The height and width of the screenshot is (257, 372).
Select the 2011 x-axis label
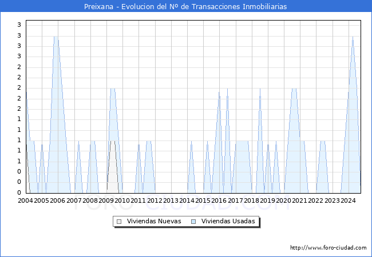pyautogui.click(x=138, y=200)
